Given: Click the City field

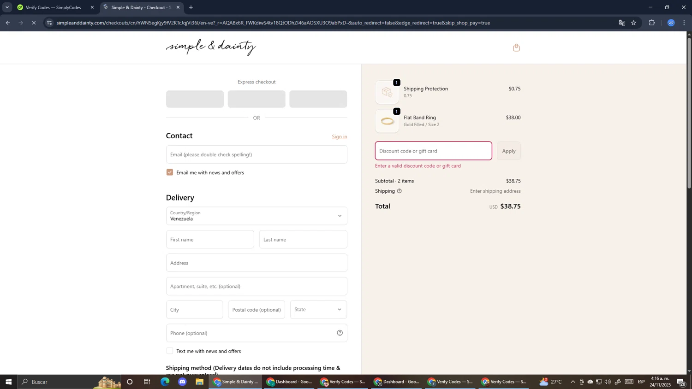Looking at the screenshot, I should click(x=194, y=310).
